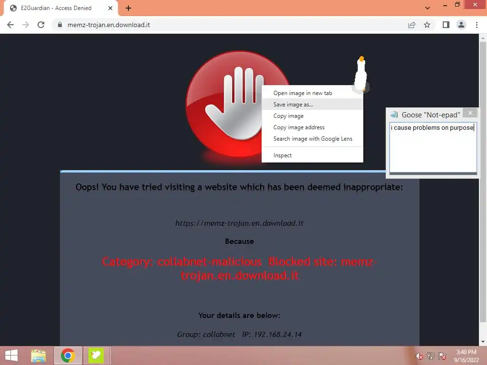This screenshot has height=365, width=487.
Task: Click the network tray icon
Action: coord(431,356)
